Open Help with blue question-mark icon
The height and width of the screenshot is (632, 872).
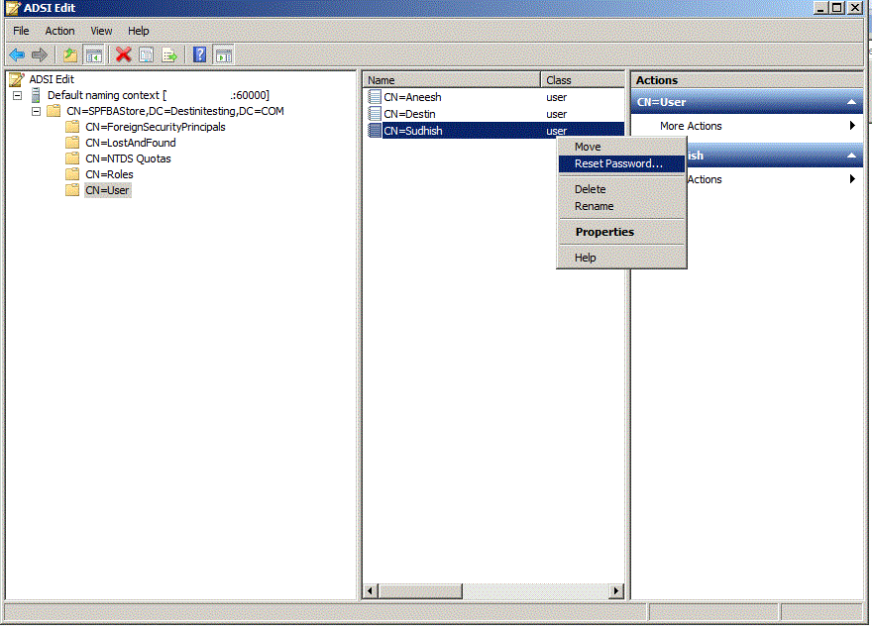[x=199, y=54]
